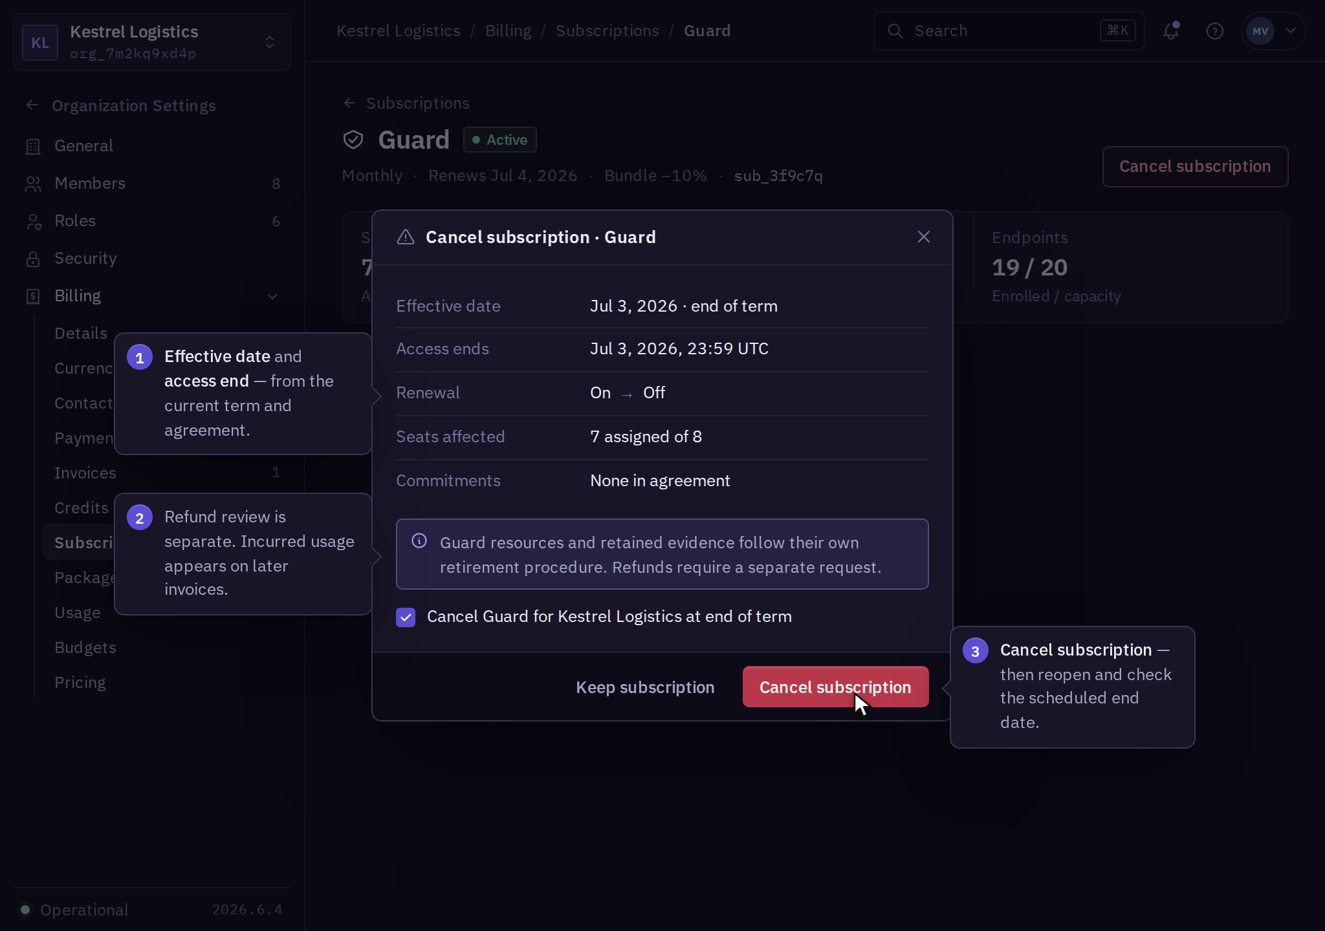This screenshot has height=931, width=1325.
Task: Uncheck Cancel Guard at end of term checkbox
Action: click(x=406, y=617)
